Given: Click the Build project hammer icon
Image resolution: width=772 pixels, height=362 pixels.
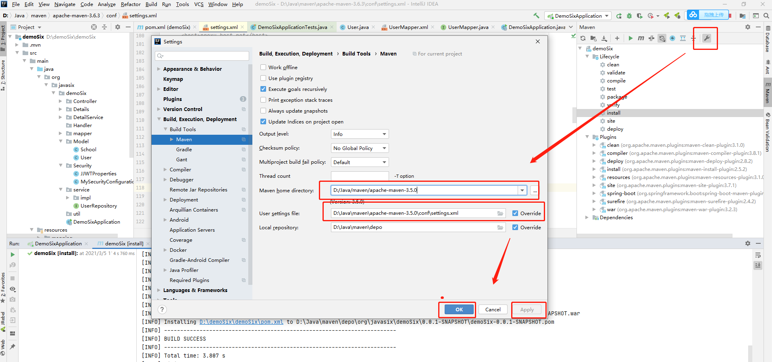Looking at the screenshot, I should click(536, 16).
